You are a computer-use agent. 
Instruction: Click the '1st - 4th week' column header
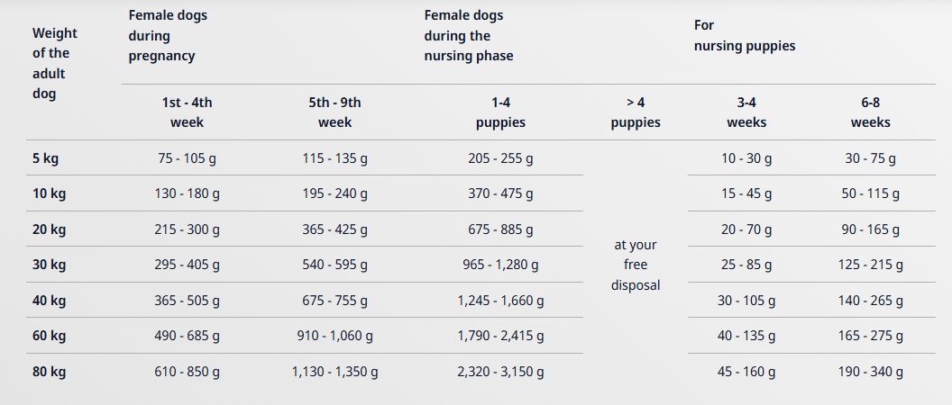[x=187, y=112]
